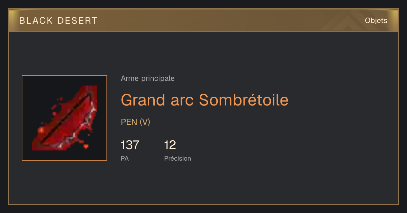Click the empty dark panel below the stats

203,184
